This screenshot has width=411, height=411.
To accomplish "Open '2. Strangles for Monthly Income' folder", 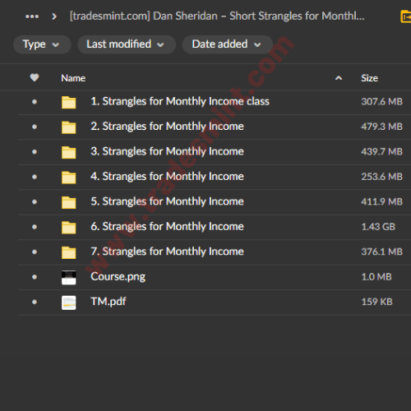I will [167, 127].
